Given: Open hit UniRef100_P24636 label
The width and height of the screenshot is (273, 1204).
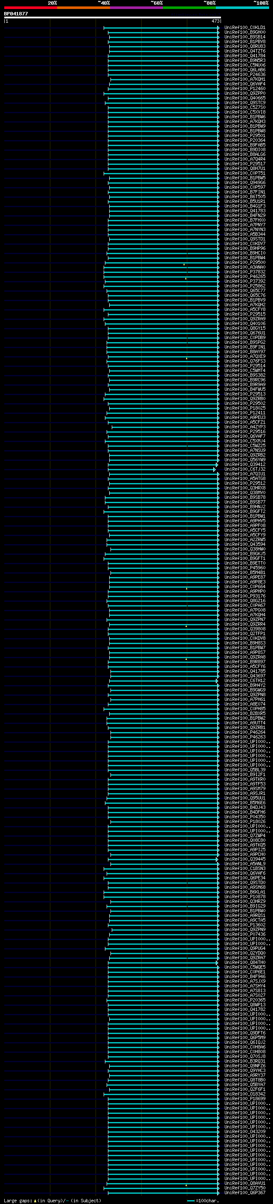Looking at the screenshot, I should 245,75.
